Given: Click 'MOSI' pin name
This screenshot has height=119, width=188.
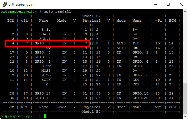Looking at the screenshot, I should click(46, 71).
